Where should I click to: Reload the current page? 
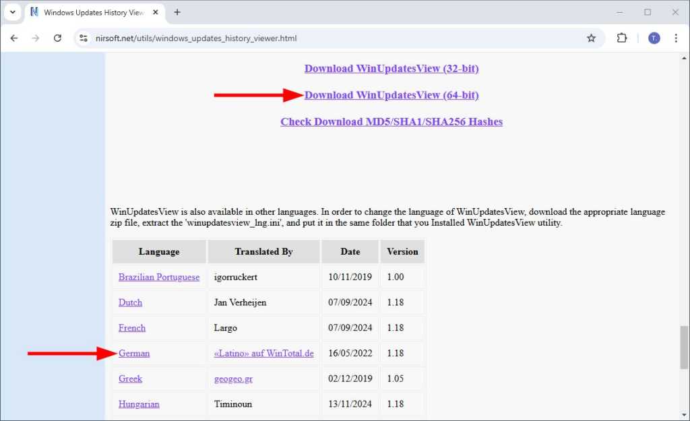pyautogui.click(x=57, y=38)
